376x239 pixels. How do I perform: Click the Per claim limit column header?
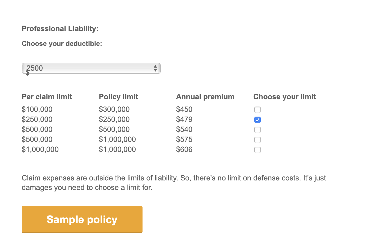[x=47, y=97]
